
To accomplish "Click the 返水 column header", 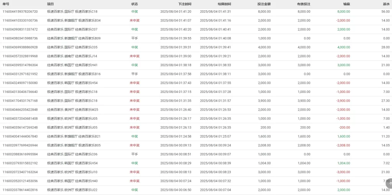I will tap(387, 4).
